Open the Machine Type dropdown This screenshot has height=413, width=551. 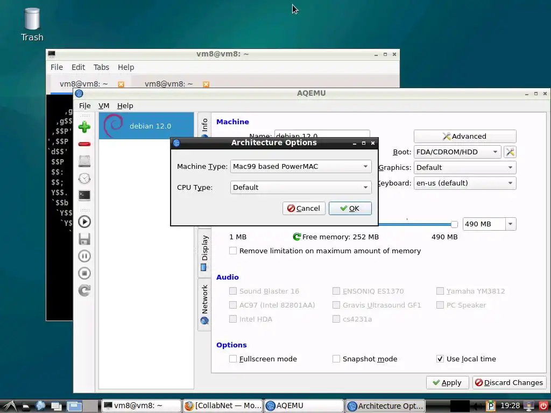[x=301, y=167]
